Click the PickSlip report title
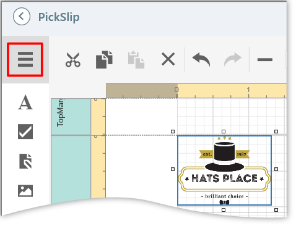The image size is (296, 226). pyautogui.click(x=59, y=17)
